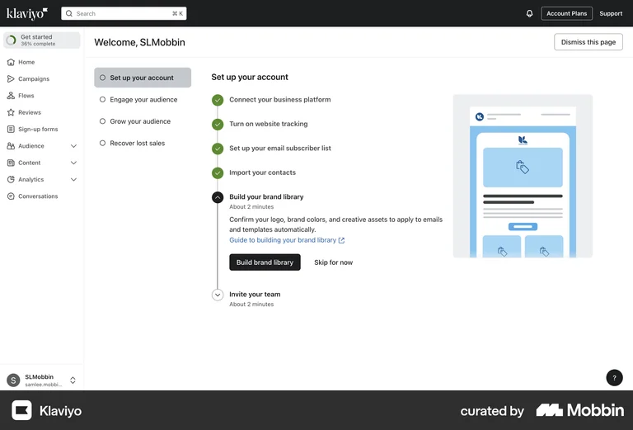Image resolution: width=633 pixels, height=430 pixels.
Task: Click the Build your brand library heading
Action: click(x=266, y=196)
